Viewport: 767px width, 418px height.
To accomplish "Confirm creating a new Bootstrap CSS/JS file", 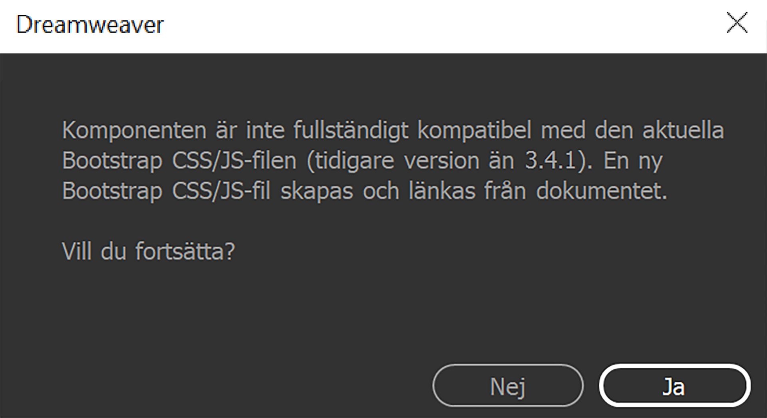I will 674,386.
